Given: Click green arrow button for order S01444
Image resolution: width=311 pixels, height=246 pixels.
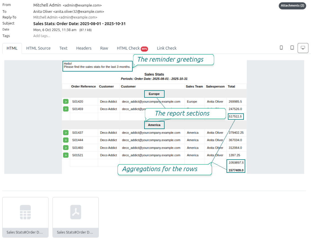Looking at the screenshot, I should [x=66, y=140].
